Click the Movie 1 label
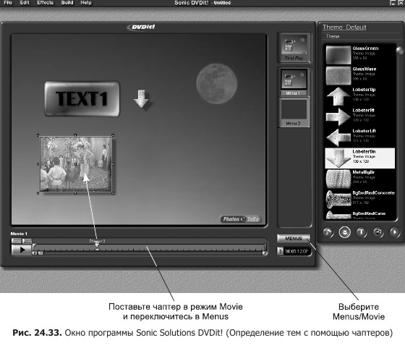Image resolution: width=405 pixels, height=348 pixels. point(19,234)
